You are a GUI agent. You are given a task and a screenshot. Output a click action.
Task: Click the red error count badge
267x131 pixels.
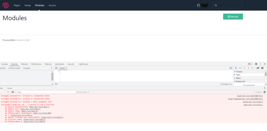[250, 64]
